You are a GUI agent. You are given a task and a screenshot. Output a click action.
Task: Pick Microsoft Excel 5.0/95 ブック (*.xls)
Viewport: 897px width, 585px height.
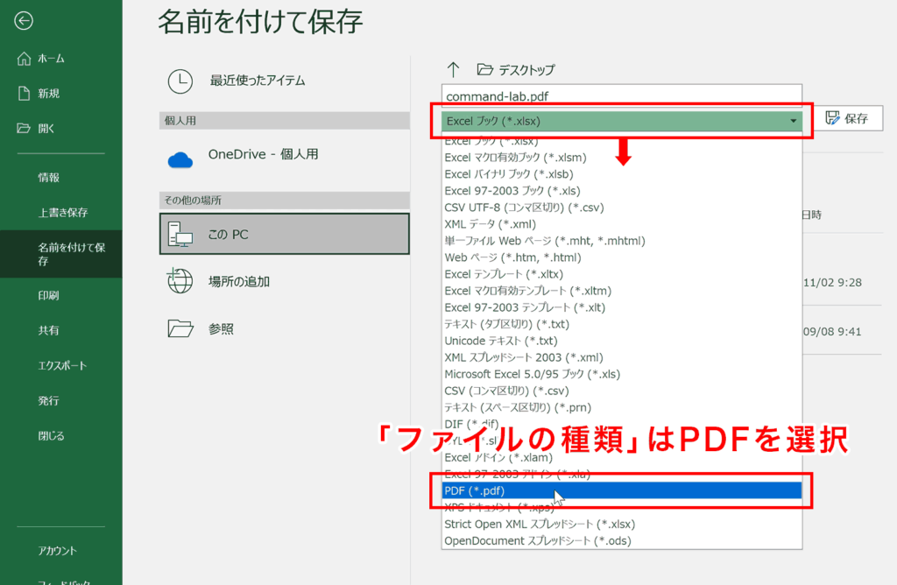[622, 374]
